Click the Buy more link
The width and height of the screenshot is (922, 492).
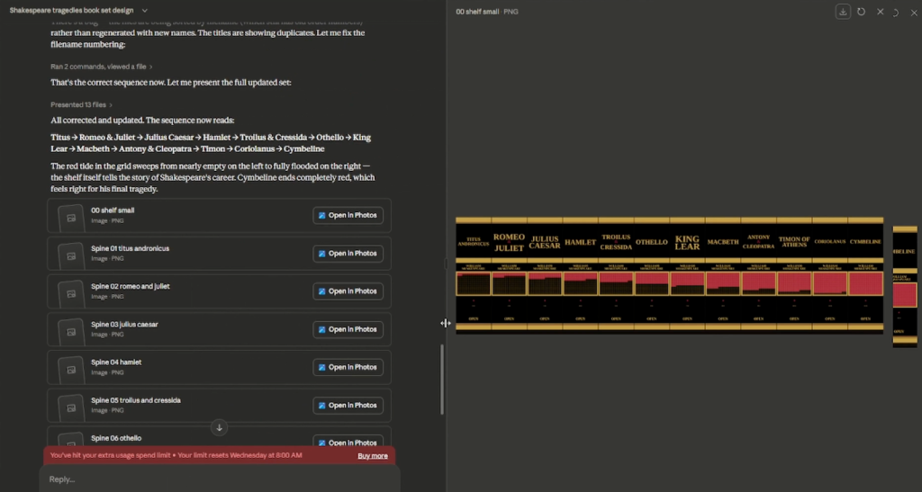pyautogui.click(x=373, y=456)
